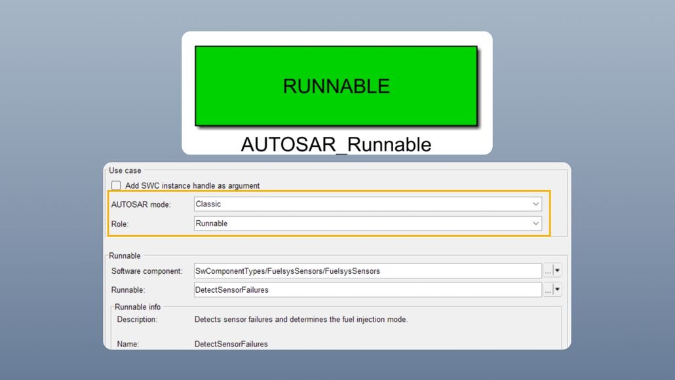Expand the small arrow next to Runnable browse
The image size is (675, 380).
558,290
